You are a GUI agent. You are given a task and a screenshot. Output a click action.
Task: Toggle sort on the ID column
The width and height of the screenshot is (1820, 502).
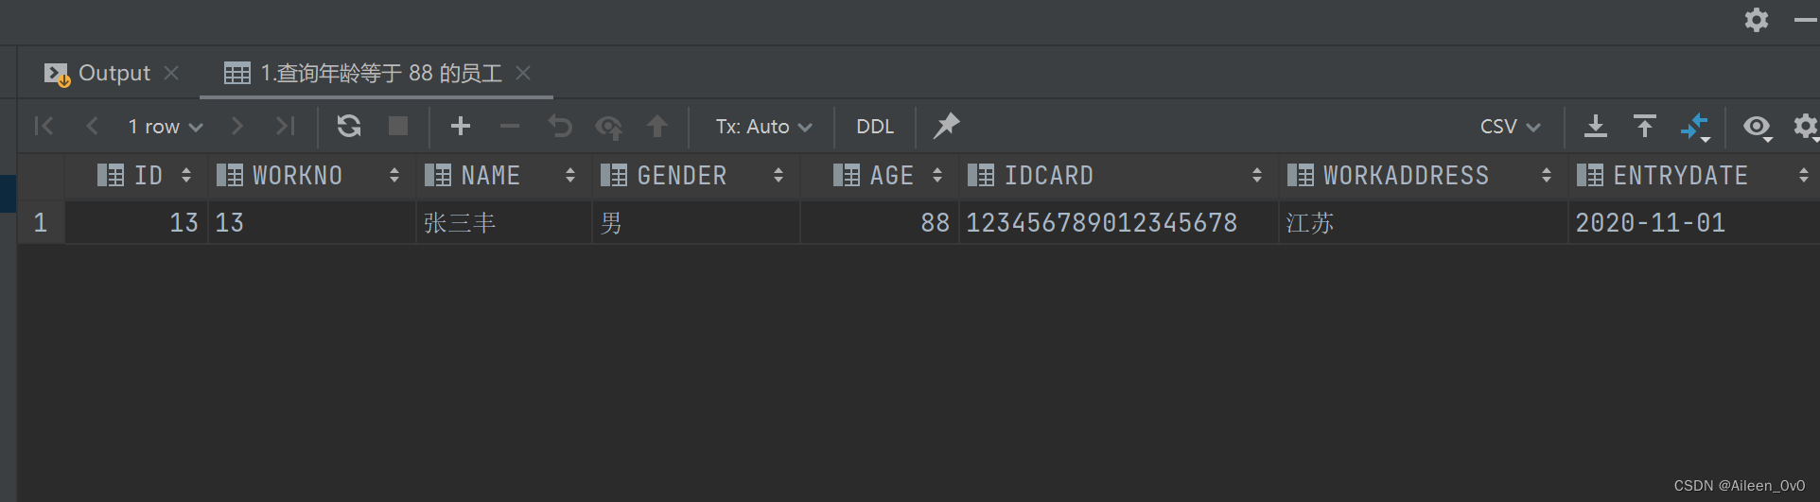186,175
